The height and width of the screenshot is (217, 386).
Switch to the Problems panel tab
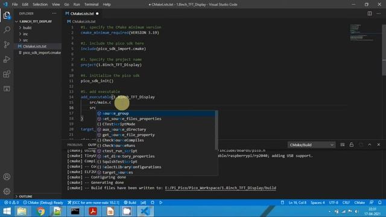[x=75, y=145]
